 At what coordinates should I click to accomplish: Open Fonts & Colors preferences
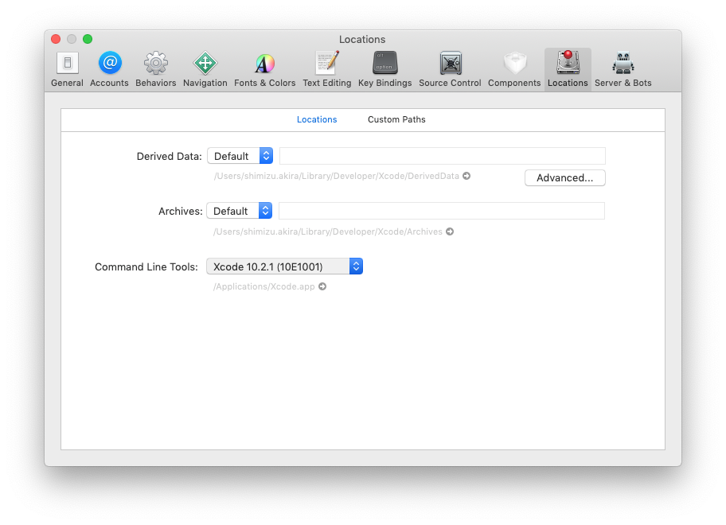tap(264, 69)
